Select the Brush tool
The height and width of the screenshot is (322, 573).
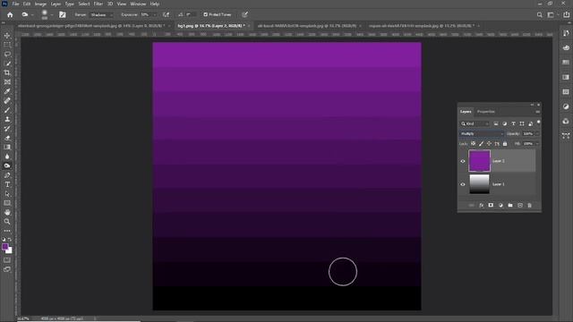click(x=7, y=110)
